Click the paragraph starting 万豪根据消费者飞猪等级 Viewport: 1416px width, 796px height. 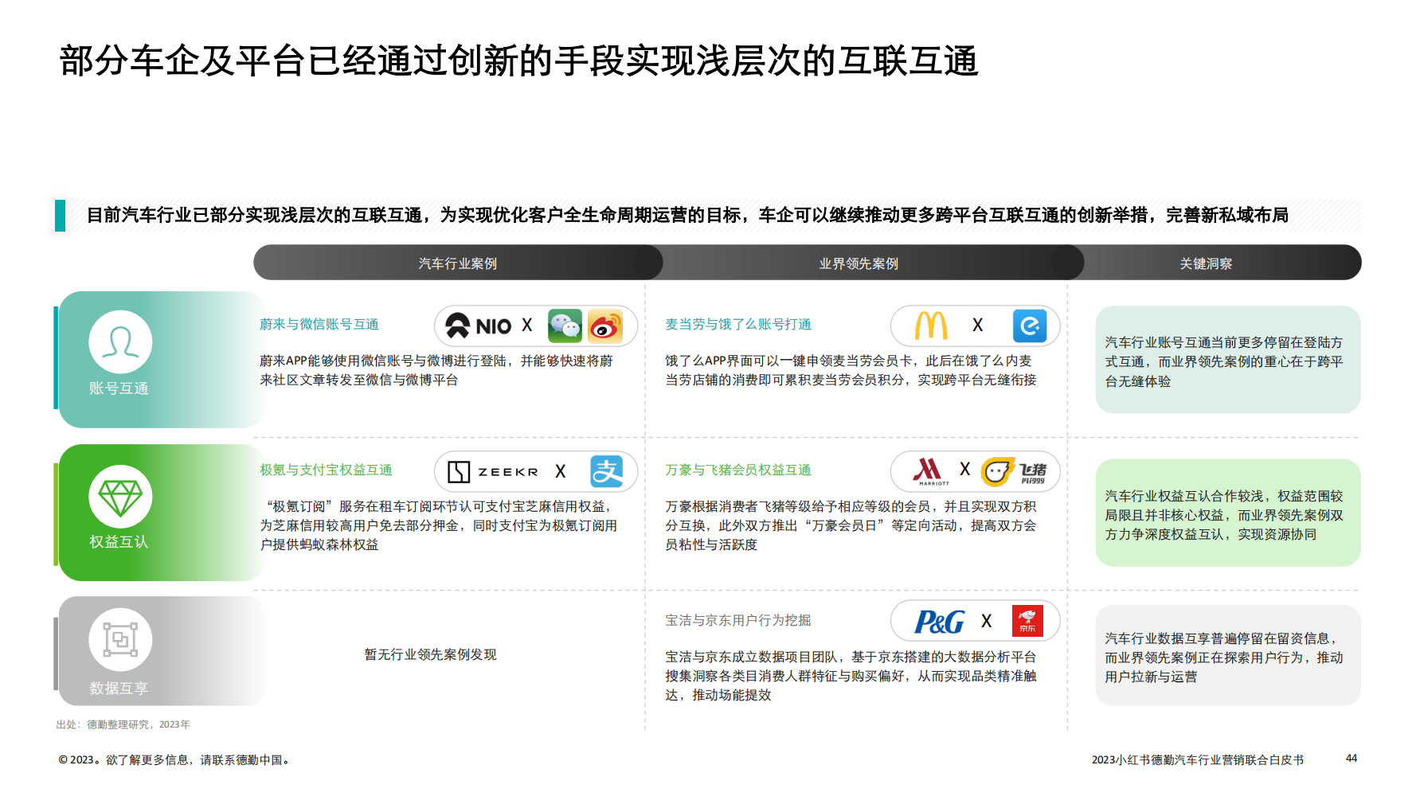point(851,525)
